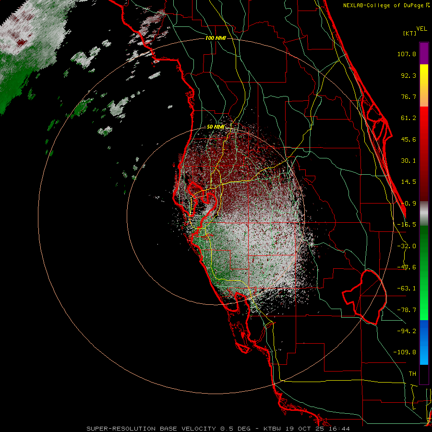Select the -0.9 velocity scale value
Viewport: 432px width, 432px height.
[408, 204]
